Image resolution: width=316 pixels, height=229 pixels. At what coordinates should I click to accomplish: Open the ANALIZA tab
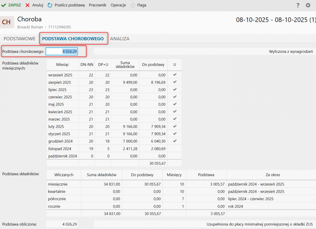(x=120, y=39)
